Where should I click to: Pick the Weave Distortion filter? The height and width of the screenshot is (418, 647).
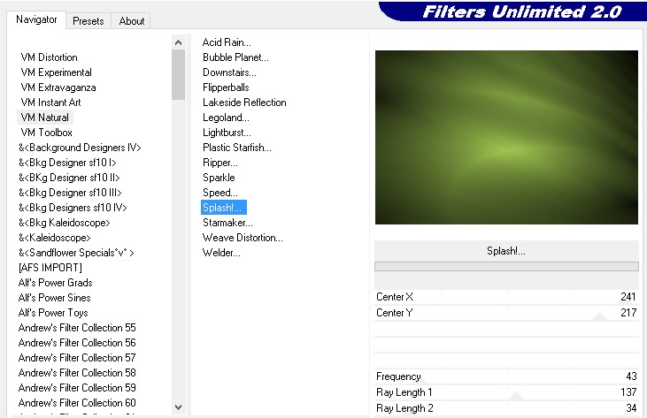click(243, 238)
